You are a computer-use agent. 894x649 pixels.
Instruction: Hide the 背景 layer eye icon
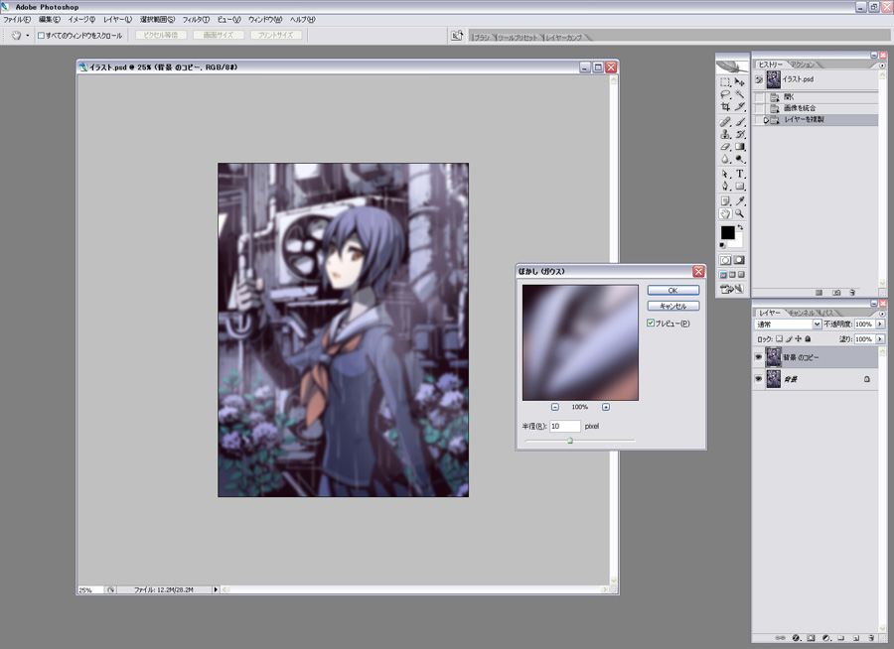coord(758,379)
